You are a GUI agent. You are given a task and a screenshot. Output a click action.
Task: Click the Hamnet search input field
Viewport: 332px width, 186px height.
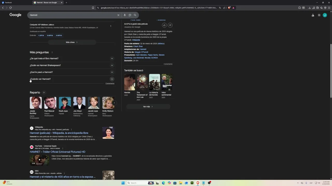pos(73,15)
